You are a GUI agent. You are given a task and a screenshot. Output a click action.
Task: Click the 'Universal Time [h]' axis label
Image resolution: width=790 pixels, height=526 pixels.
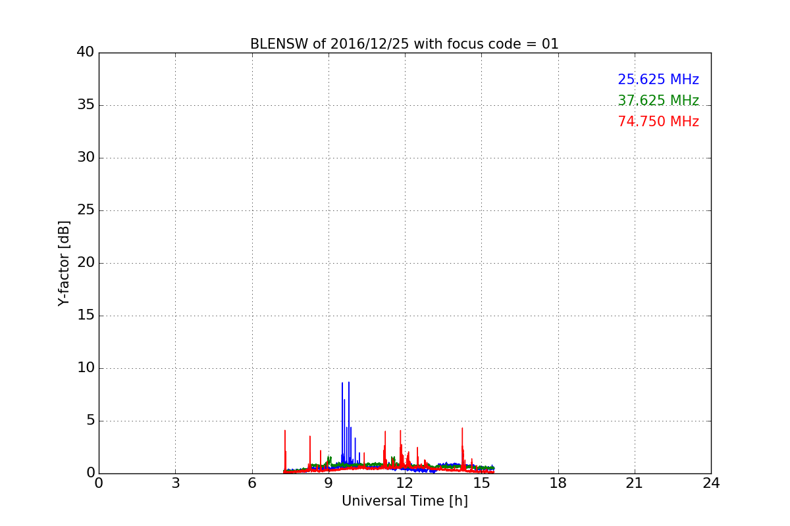point(405,501)
